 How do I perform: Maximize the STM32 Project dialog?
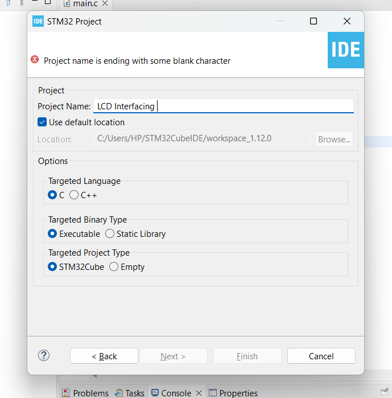click(313, 21)
